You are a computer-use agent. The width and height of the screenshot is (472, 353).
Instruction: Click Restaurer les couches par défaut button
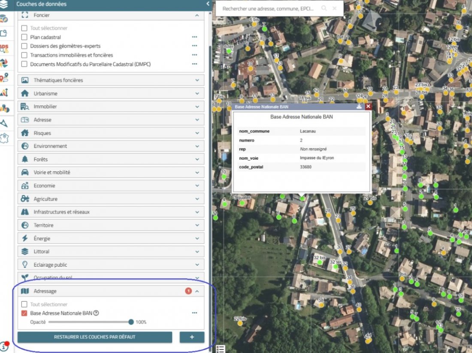coord(95,337)
